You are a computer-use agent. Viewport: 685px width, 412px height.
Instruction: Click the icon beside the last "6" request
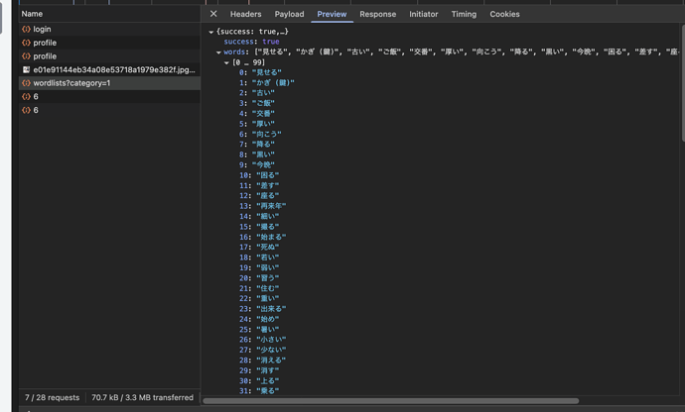tap(27, 110)
